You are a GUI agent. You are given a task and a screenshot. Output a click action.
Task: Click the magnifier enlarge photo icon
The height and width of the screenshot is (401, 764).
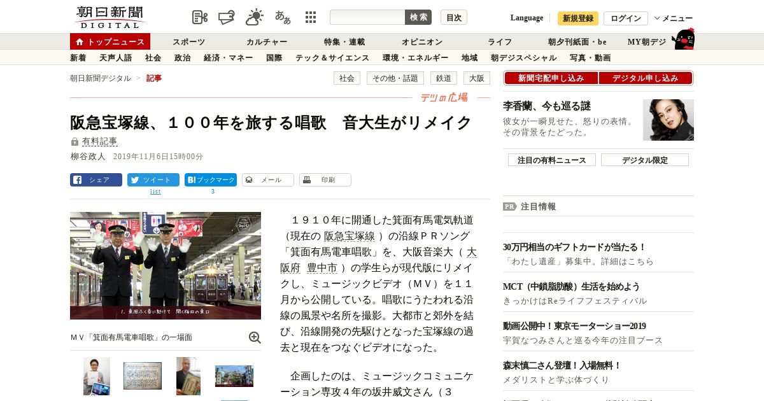(255, 337)
